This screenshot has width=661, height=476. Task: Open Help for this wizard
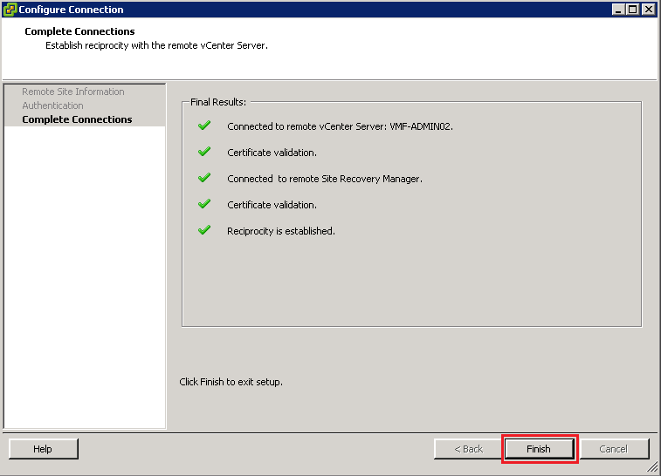(x=43, y=449)
